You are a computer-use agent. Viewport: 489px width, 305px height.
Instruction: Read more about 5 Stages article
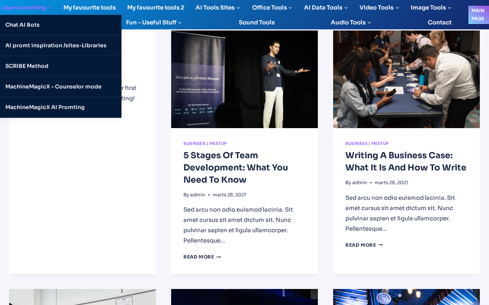pos(202,257)
